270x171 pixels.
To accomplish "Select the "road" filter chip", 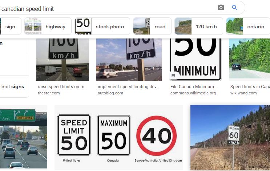I will pos(152,26).
